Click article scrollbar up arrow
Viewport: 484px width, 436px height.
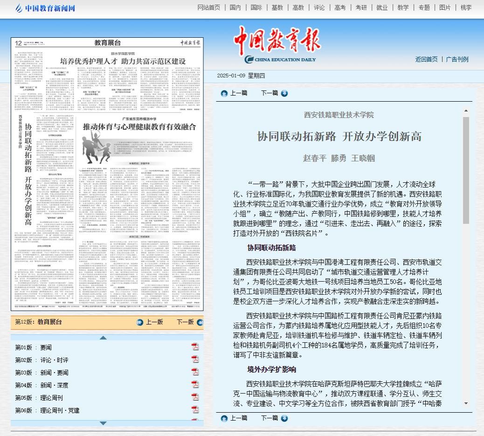pyautogui.click(x=465, y=111)
